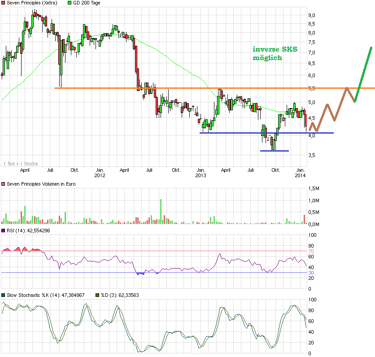Viewport: 375px width, 357px height.
Task: Click the purple RSI (14) legend swatch
Action: 3,231
